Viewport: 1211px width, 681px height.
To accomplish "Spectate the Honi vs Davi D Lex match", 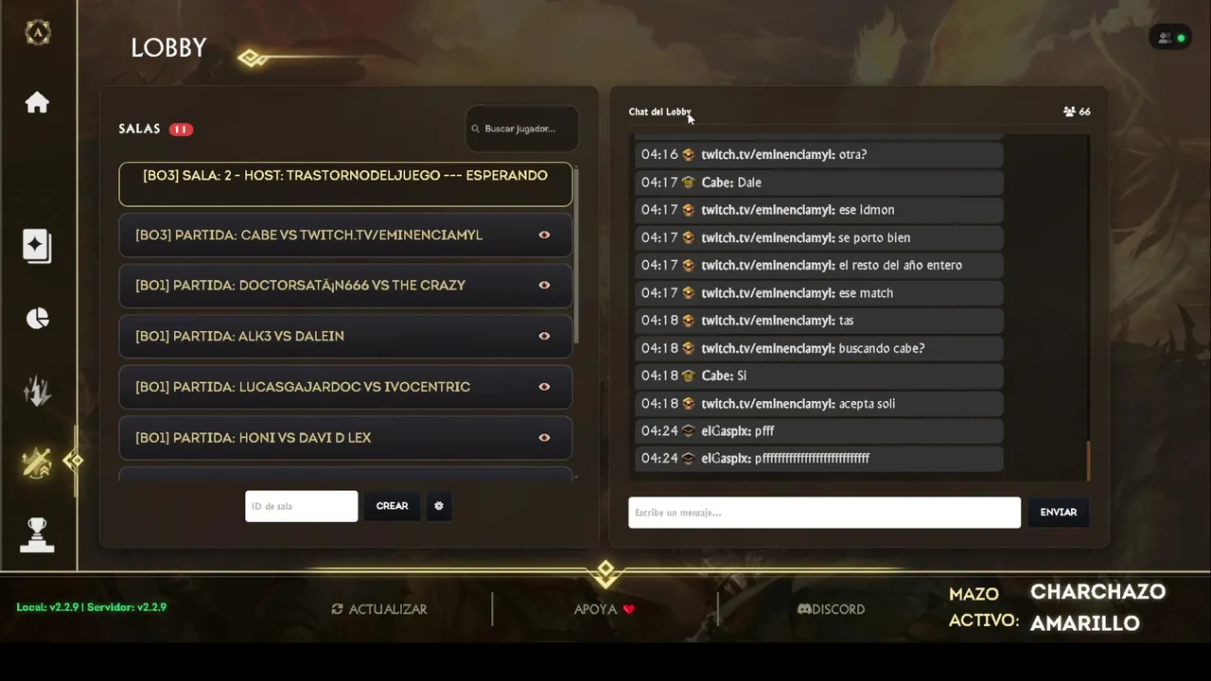I will (x=544, y=437).
